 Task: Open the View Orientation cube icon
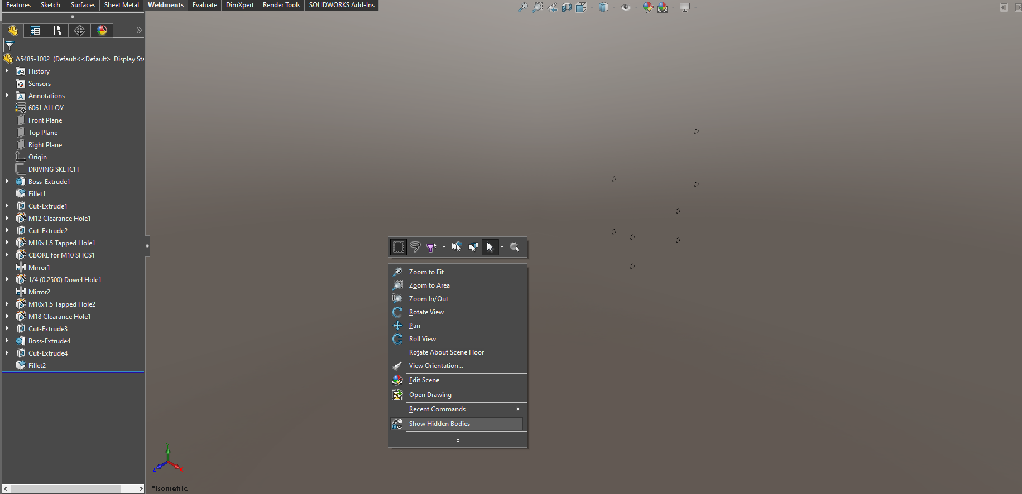tap(581, 7)
